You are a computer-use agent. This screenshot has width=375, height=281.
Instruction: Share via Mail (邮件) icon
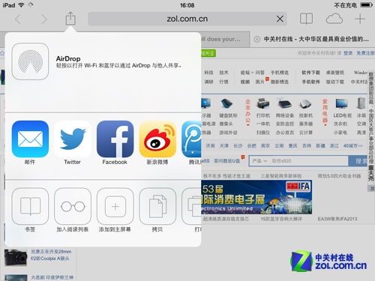[x=30, y=139]
